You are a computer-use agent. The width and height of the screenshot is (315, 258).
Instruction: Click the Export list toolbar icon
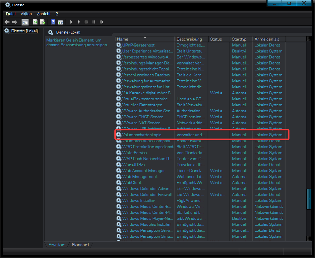pos(43,22)
